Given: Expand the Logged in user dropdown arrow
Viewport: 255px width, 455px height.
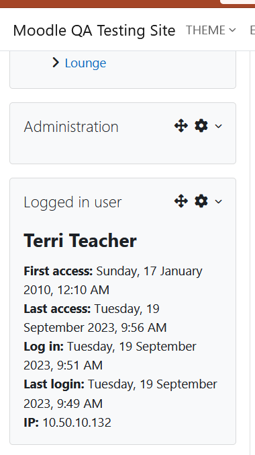Looking at the screenshot, I should (219, 201).
